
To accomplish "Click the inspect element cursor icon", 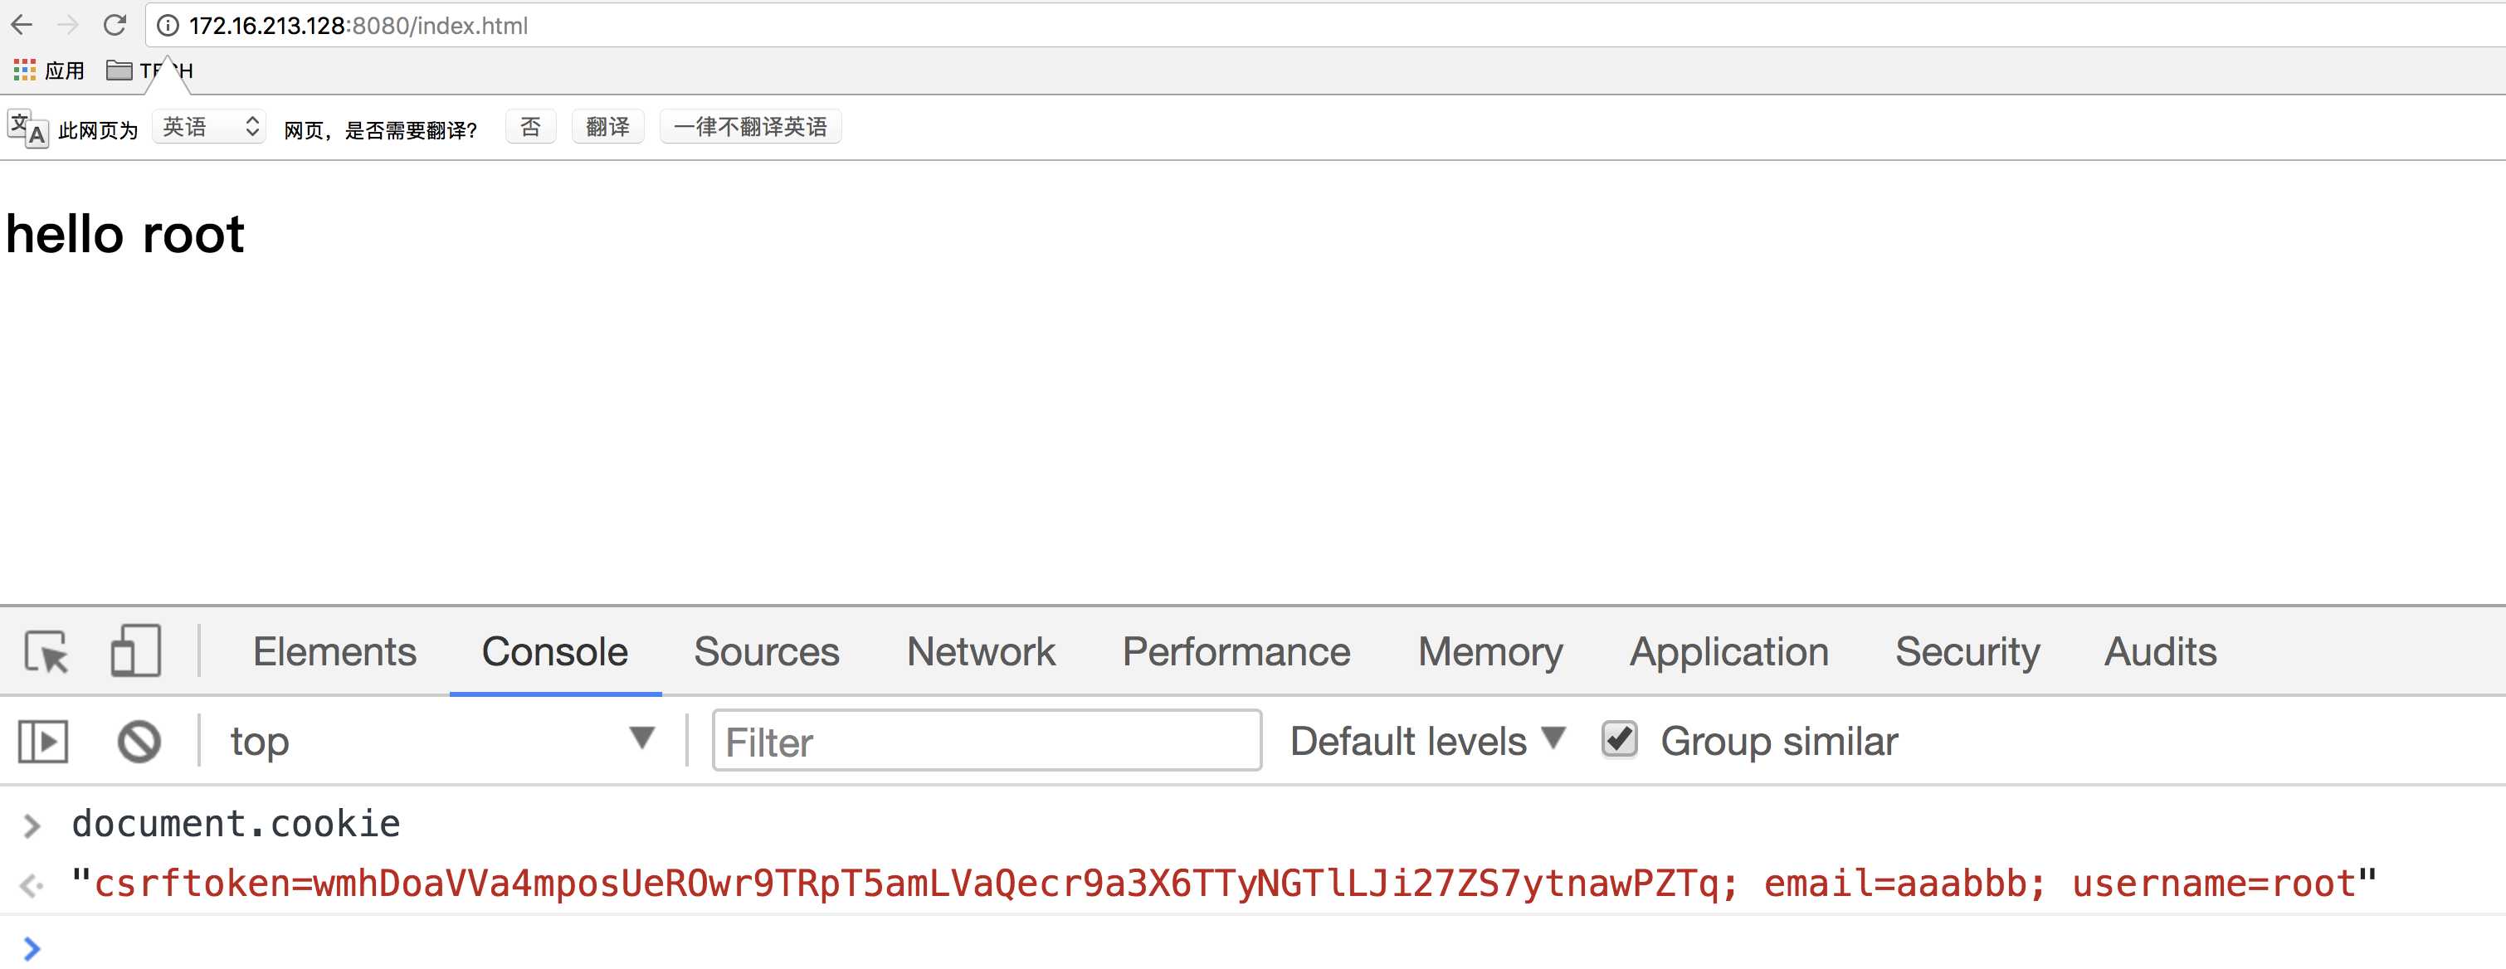I will [50, 650].
